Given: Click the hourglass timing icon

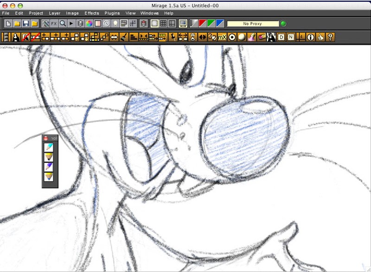Looking at the screenshot, I should pos(192,37).
